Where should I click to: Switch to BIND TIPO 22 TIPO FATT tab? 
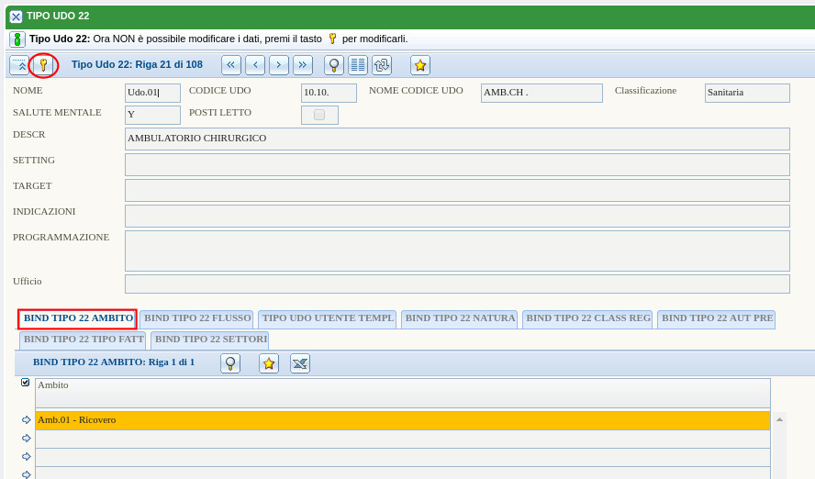click(x=84, y=340)
